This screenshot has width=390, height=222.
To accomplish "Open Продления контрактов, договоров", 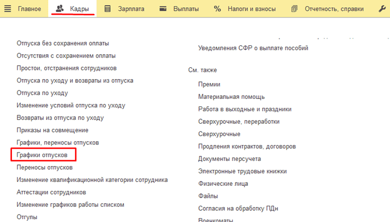I will [x=247, y=147].
